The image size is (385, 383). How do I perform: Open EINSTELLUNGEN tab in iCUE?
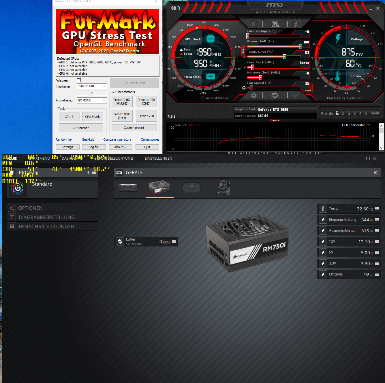point(158,159)
